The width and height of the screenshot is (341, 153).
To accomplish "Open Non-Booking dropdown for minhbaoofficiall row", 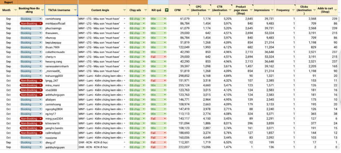I will 40,24.
